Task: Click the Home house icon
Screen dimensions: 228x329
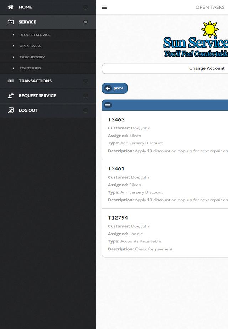Action: 11,7
